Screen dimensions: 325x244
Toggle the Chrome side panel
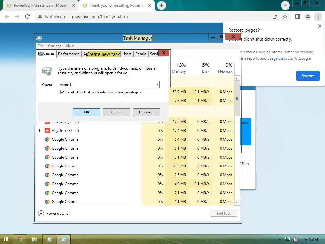point(298,17)
